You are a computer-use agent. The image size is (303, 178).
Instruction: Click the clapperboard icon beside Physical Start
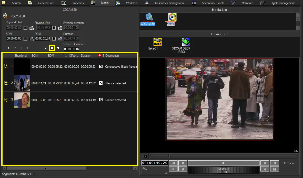(32, 28)
